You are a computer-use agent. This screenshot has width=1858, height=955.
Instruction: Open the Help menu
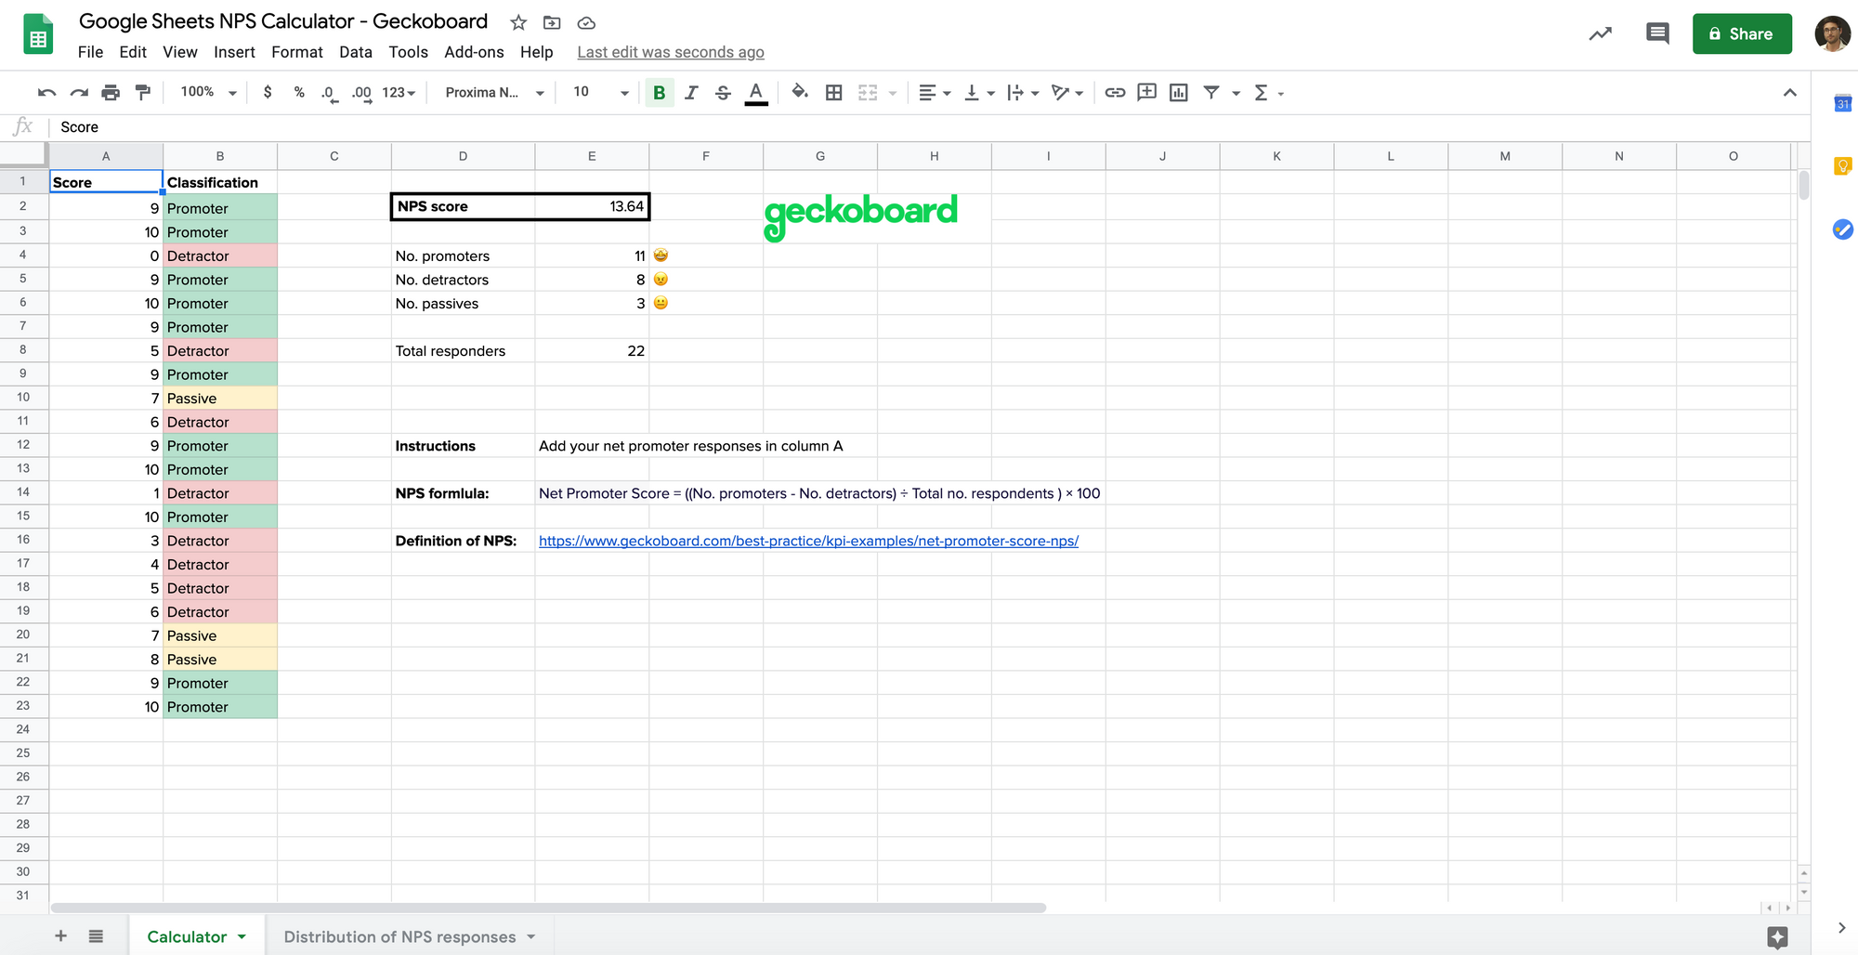click(537, 52)
